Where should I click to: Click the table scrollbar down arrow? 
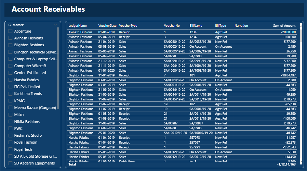pyautogui.click(x=301, y=161)
